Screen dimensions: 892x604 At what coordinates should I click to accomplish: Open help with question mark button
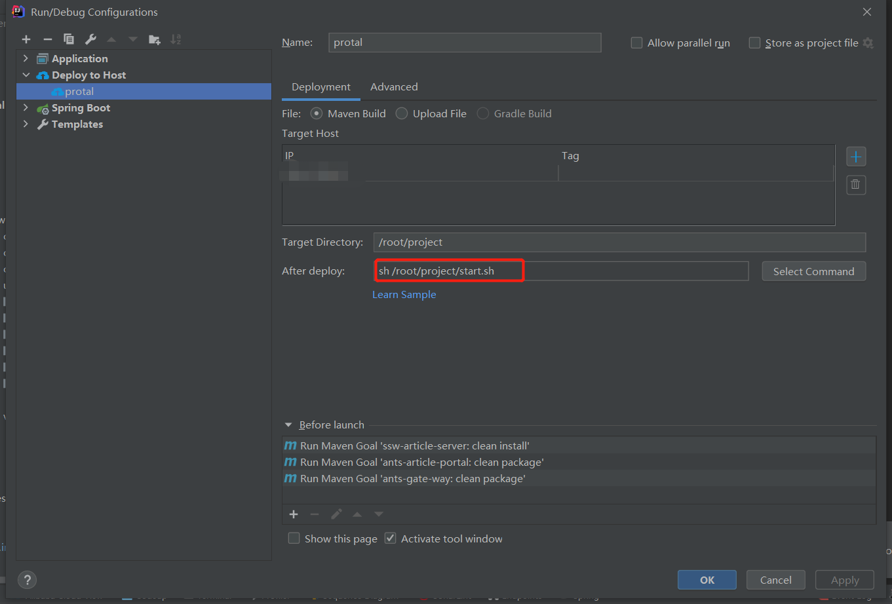click(27, 580)
